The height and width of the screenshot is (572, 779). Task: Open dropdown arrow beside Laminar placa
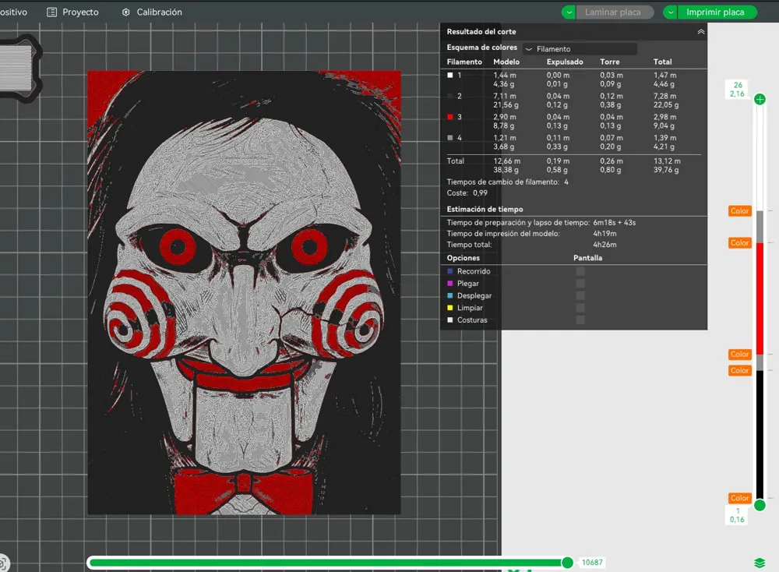569,12
